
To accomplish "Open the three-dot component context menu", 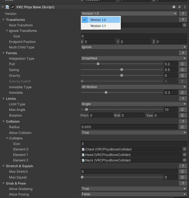I will point(185,7).
